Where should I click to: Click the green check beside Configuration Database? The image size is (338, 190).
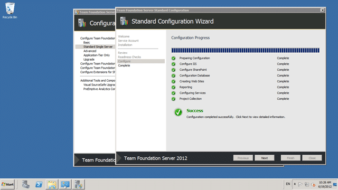click(173, 75)
